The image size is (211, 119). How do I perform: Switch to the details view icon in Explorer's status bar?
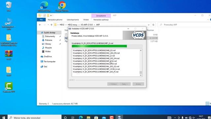207,103
